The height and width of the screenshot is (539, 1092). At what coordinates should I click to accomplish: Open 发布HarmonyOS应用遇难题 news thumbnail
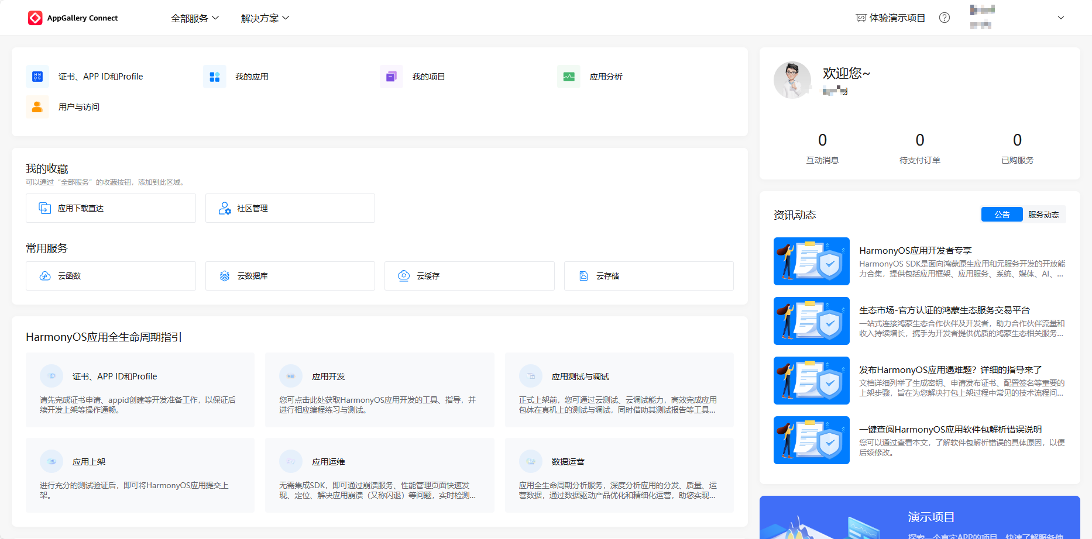tap(812, 381)
